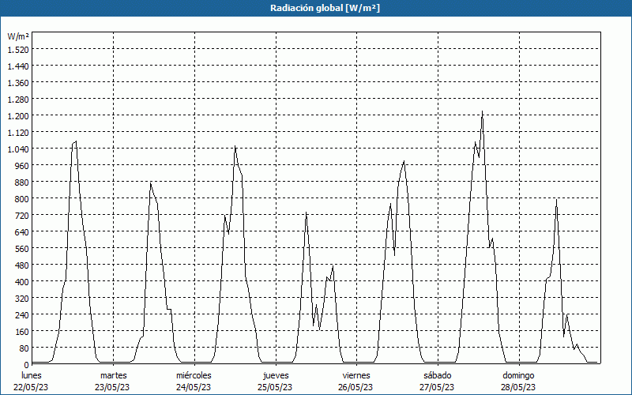Click the 720 y-axis value
632x395 pixels.
(x=22, y=215)
